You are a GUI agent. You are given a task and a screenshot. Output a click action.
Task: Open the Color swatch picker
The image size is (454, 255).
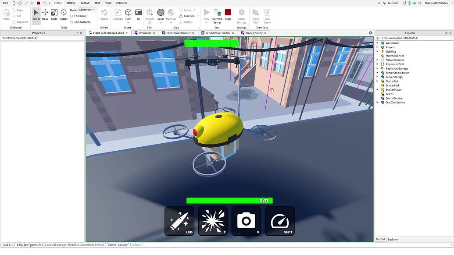click(x=161, y=12)
